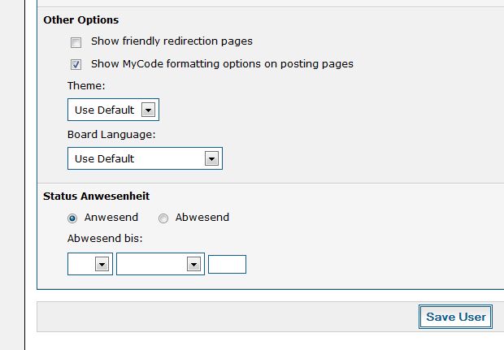
Task: Expand the middle Abwesend bis month dropdown
Action: 193,264
